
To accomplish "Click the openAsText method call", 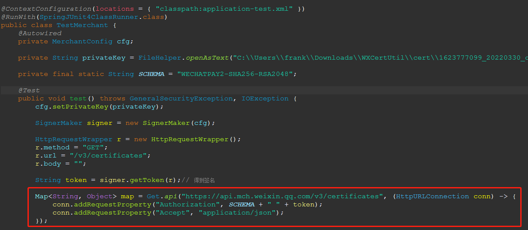I will coord(207,58).
